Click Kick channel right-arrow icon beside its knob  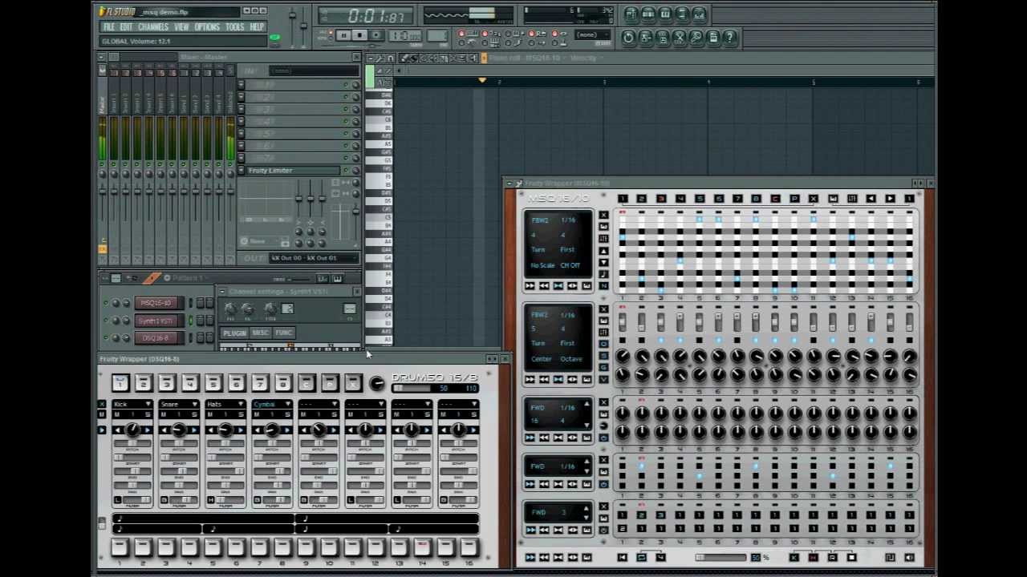tap(149, 430)
